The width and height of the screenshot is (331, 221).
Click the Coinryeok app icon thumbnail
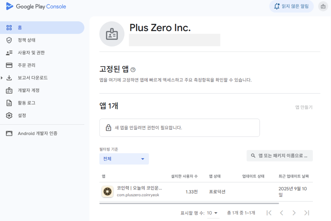(x=107, y=191)
